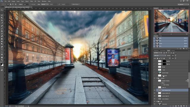The image size is (190, 107).
Task: Select the Crop tool
Action: (x=2, y=21)
